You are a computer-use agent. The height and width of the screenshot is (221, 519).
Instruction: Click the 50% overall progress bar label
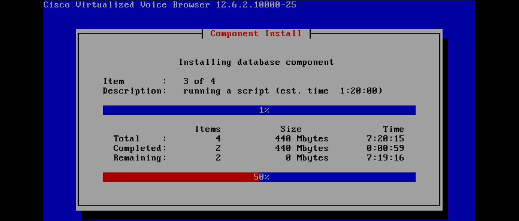[261, 177]
